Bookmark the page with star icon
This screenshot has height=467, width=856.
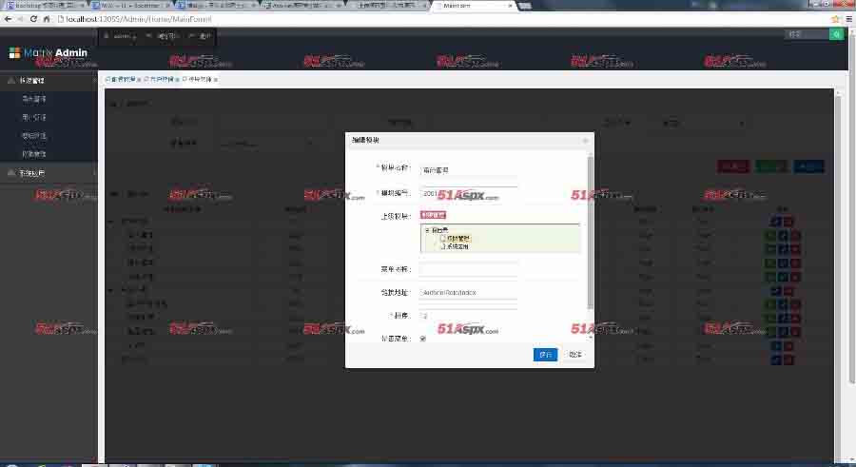(x=834, y=19)
